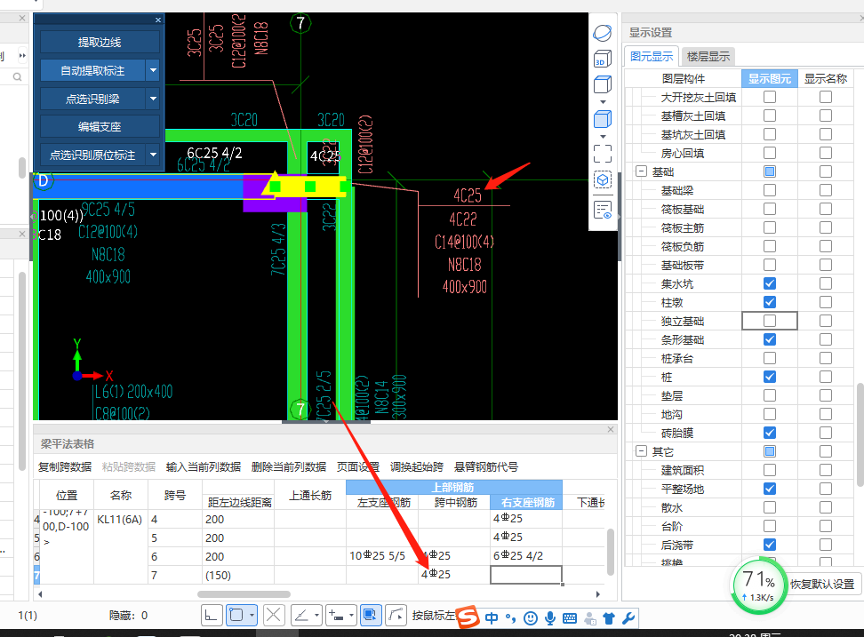Viewport: 864px width, 637px height.
Task: Expand dropdown below solid shaded cube
Action: [x=603, y=136]
